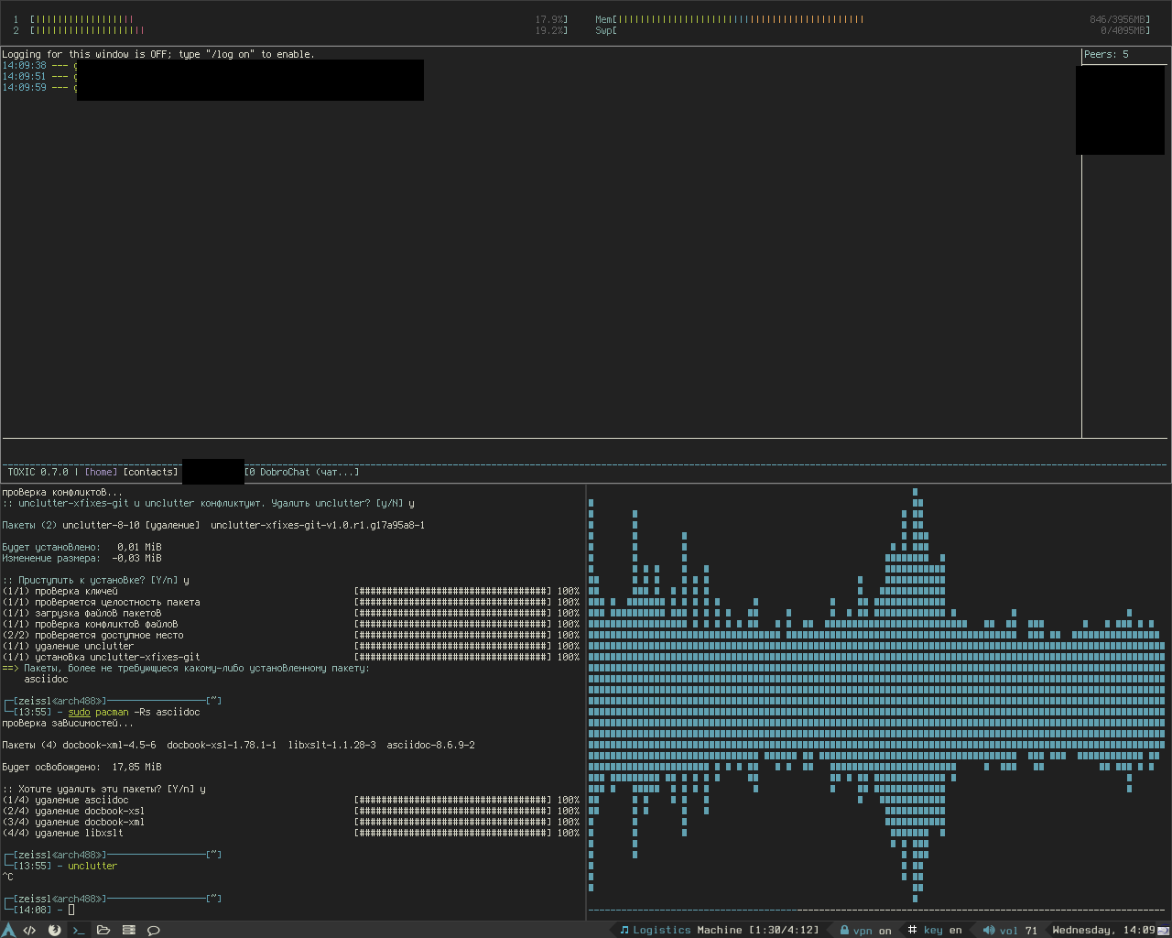Select the terminal workspace icon

pyautogui.click(x=79, y=930)
